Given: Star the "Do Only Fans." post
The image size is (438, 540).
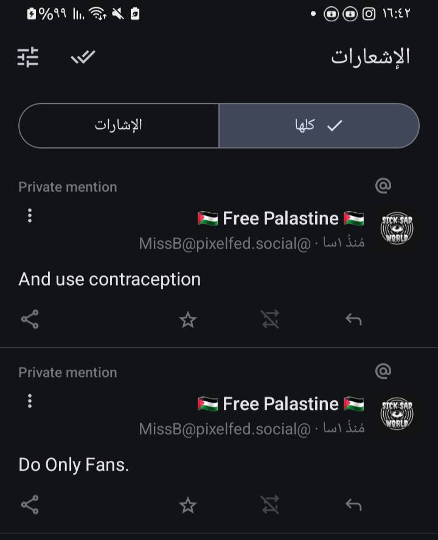Looking at the screenshot, I should pyautogui.click(x=188, y=505).
